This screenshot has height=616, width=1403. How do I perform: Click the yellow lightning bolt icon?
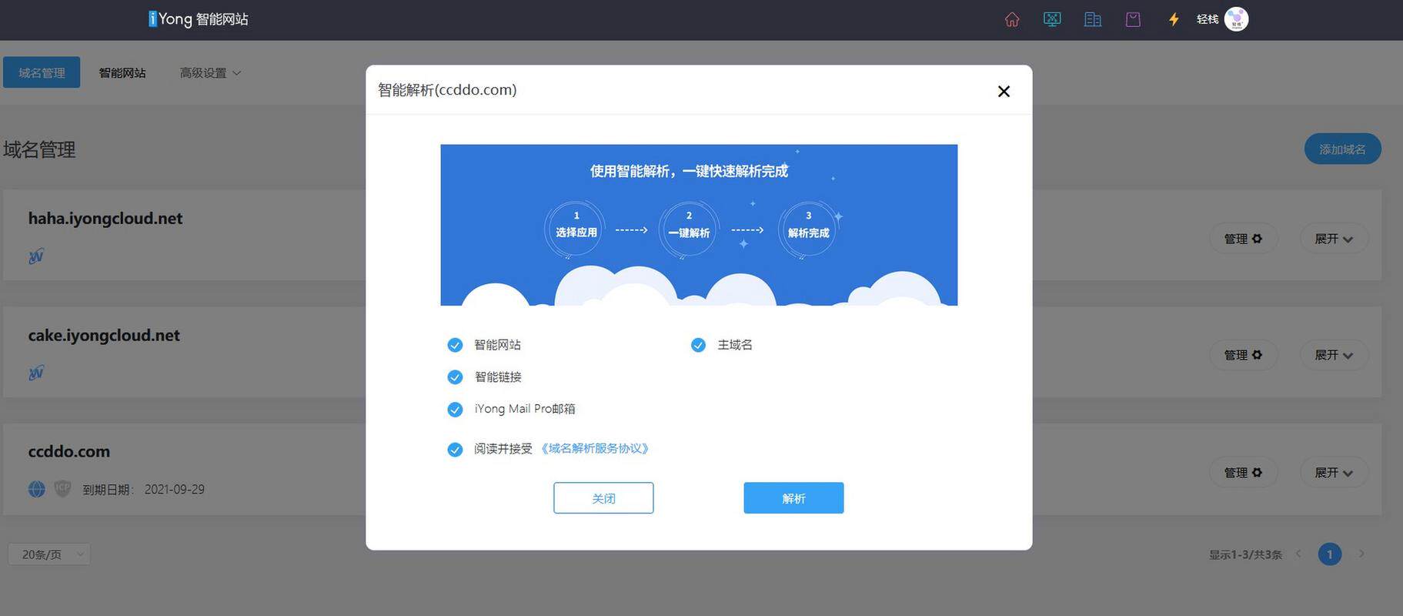[1174, 19]
